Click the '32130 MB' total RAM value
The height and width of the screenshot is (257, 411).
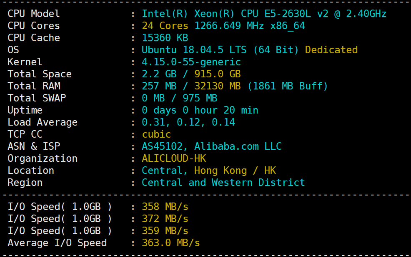pos(217,86)
